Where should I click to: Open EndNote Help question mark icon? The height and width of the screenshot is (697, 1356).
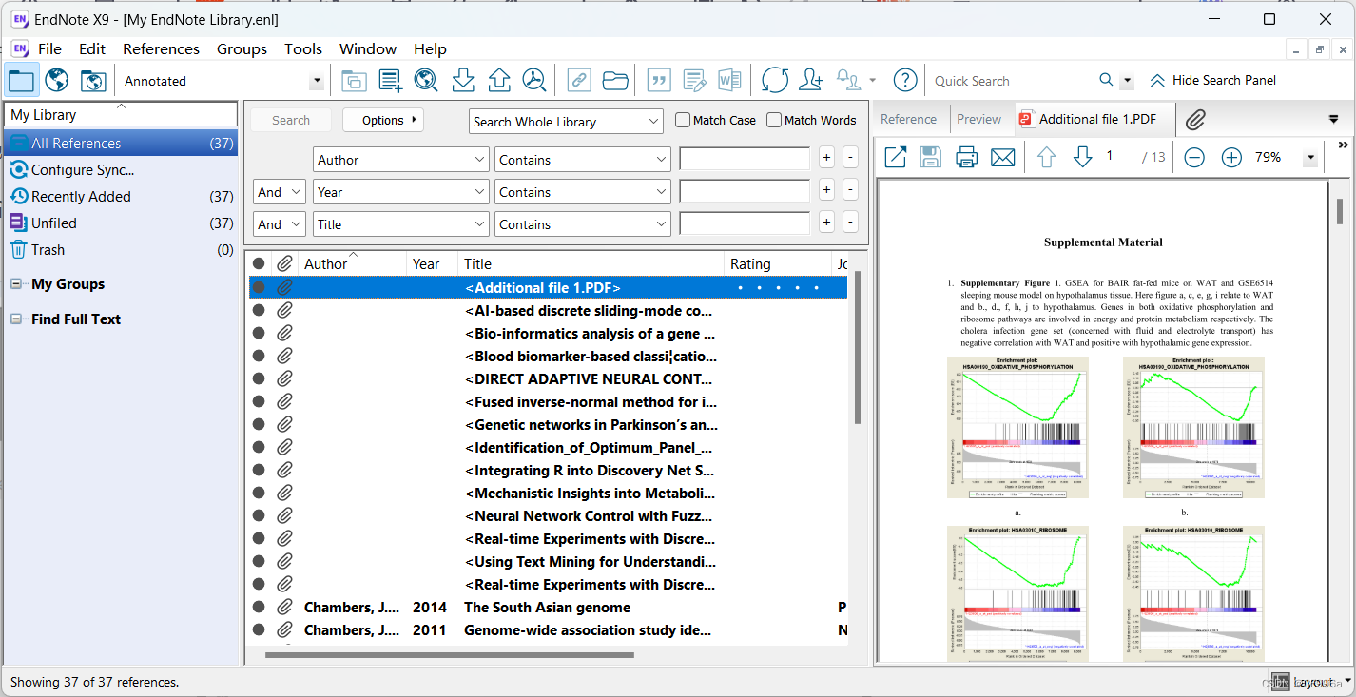click(x=906, y=81)
